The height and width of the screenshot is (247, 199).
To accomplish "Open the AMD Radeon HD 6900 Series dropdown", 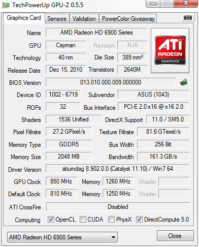I will pos(62,237).
